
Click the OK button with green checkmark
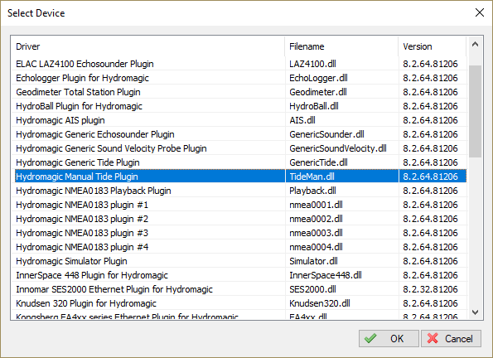[389, 338]
